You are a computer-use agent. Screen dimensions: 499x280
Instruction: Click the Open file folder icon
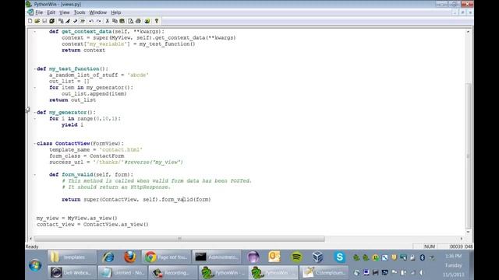click(x=37, y=21)
